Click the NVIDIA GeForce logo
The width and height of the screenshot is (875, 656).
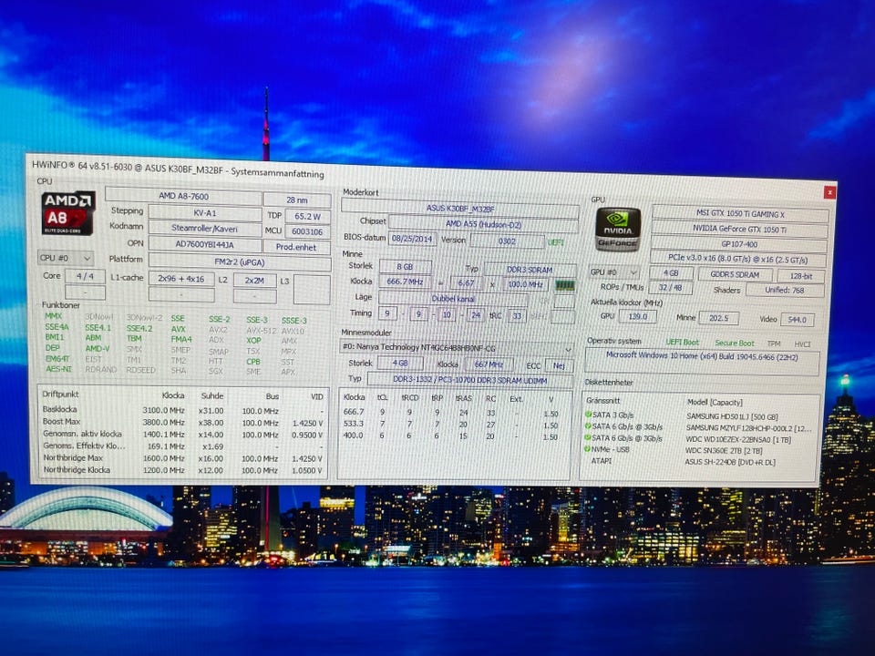click(618, 230)
